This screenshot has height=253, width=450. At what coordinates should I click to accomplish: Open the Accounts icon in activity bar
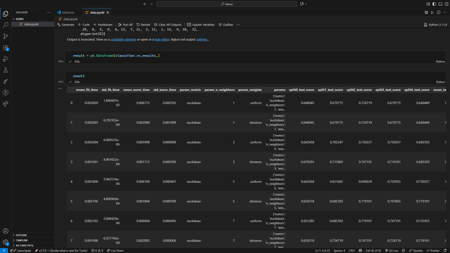(x=6, y=231)
